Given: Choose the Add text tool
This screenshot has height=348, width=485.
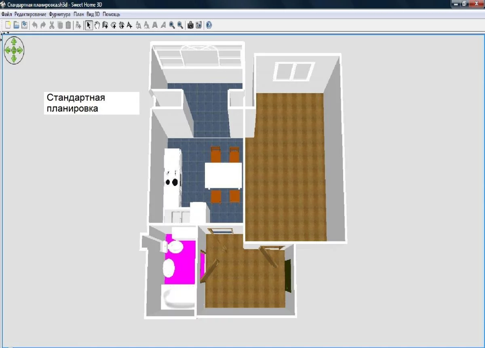Looking at the screenshot, I should (x=129, y=25).
